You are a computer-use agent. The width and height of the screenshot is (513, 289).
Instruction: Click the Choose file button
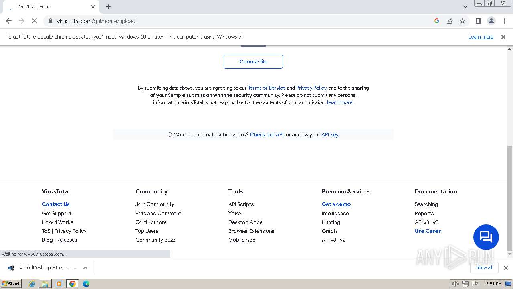[x=253, y=61]
